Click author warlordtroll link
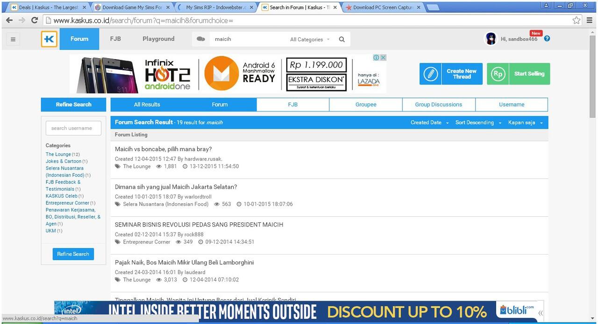 [198, 197]
